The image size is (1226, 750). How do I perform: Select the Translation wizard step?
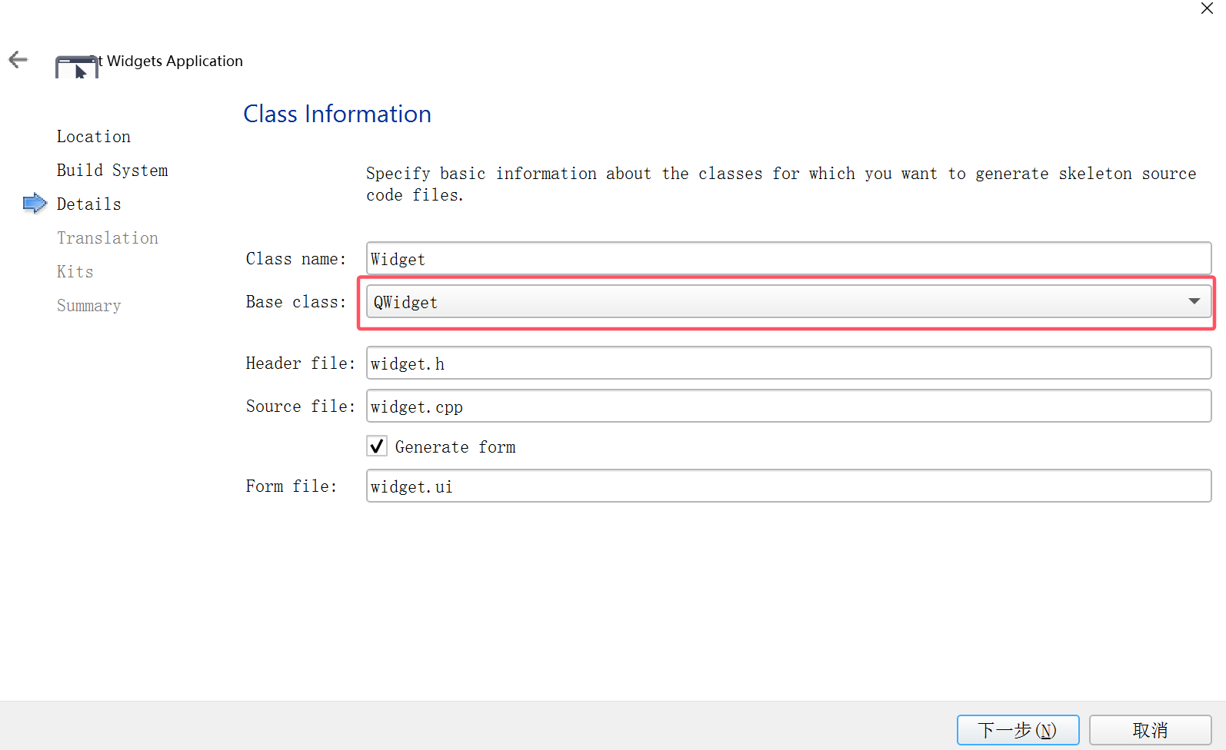point(108,238)
